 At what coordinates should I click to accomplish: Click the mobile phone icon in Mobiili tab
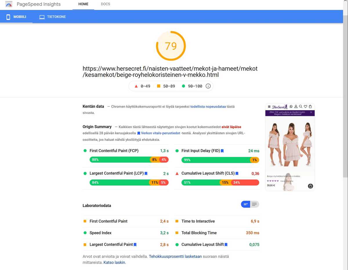8,17
